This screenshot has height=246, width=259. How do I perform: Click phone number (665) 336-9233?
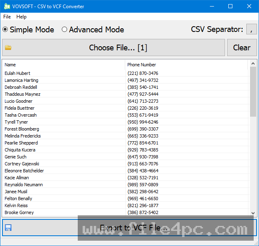[143, 136]
